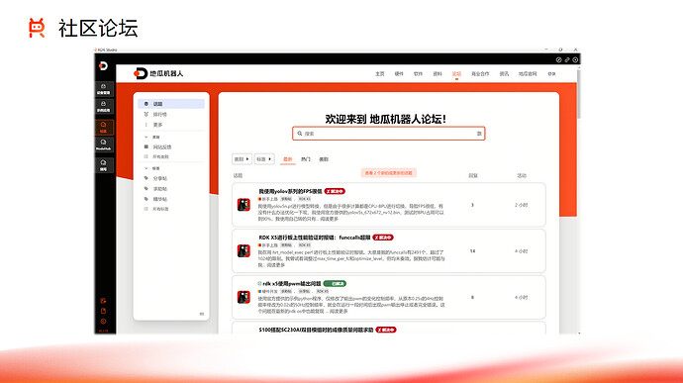
Task: Click the page vertical scrollbar
Action: click(x=578, y=94)
